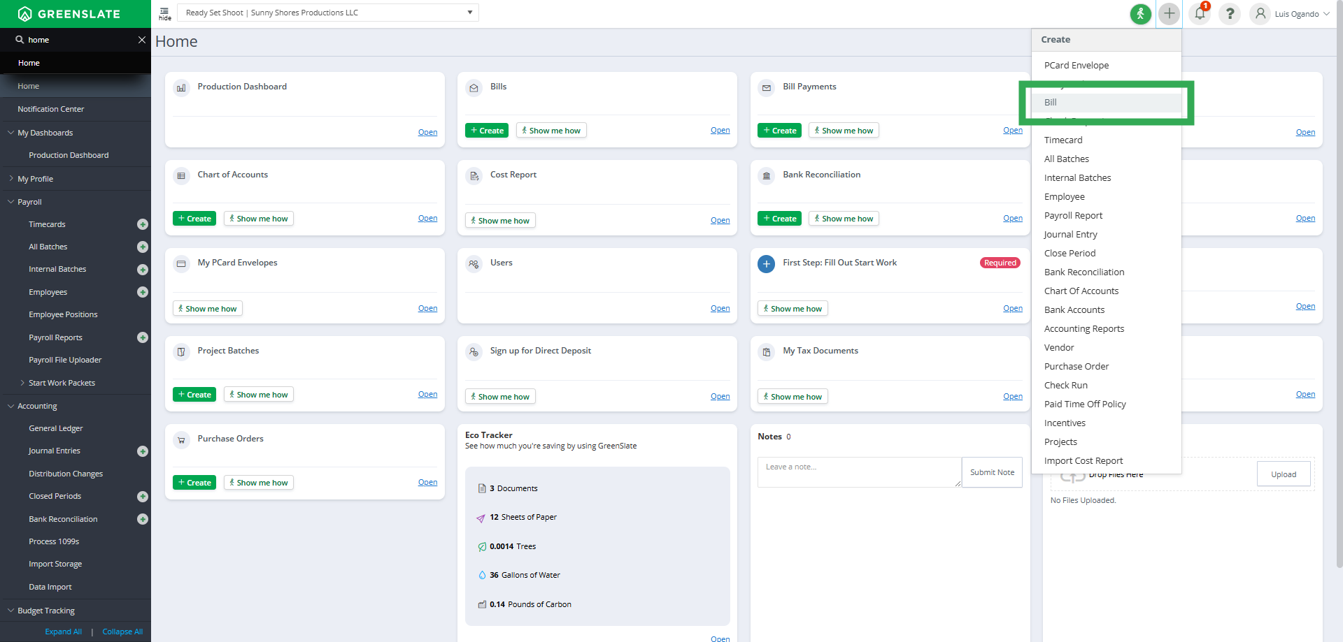Open the Chart of Accounts link

tap(427, 219)
